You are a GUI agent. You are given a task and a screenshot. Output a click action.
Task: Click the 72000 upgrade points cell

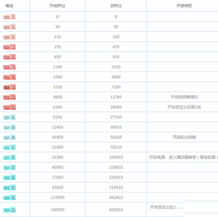click(57, 177)
